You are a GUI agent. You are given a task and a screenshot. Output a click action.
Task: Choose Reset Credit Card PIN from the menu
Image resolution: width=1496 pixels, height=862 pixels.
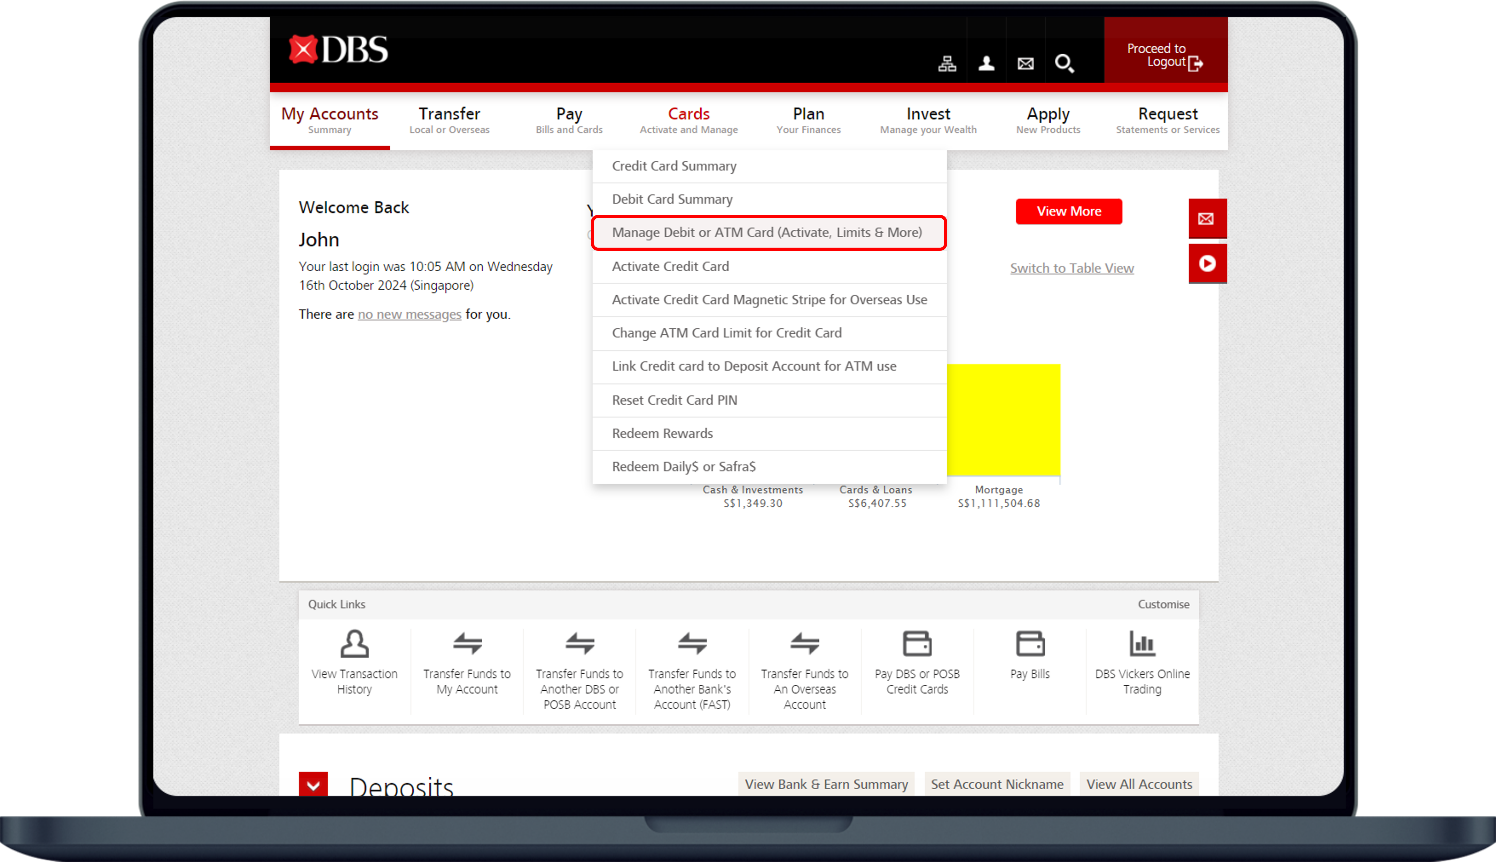pos(674,400)
